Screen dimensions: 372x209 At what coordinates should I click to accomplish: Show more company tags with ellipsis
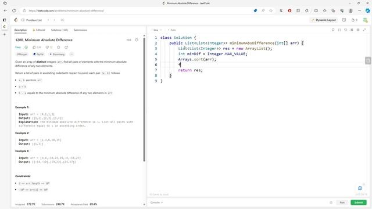click(x=71, y=54)
